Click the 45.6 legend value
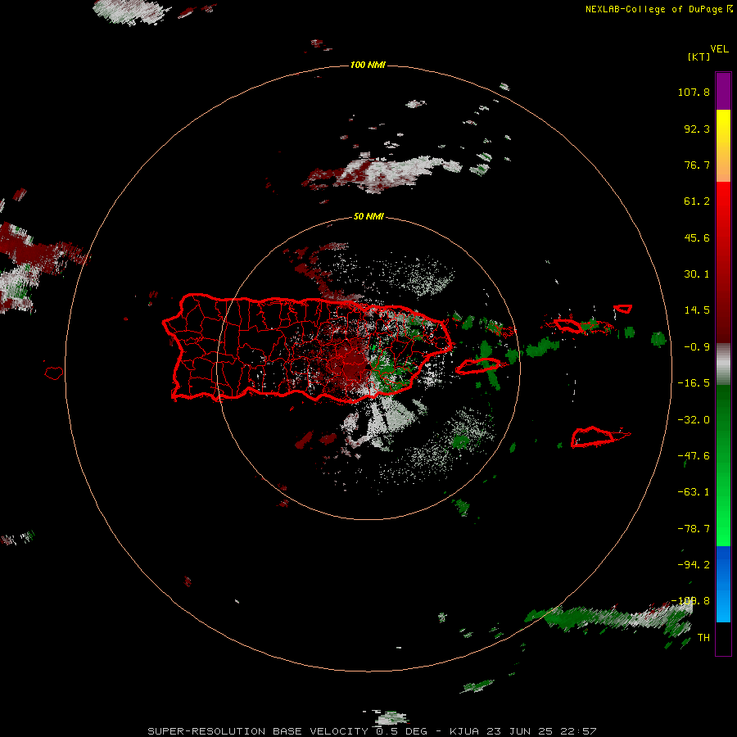Screen dimensions: 737x737 pos(697,237)
